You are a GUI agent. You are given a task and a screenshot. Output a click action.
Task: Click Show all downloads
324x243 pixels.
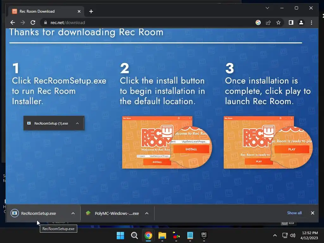click(x=294, y=213)
